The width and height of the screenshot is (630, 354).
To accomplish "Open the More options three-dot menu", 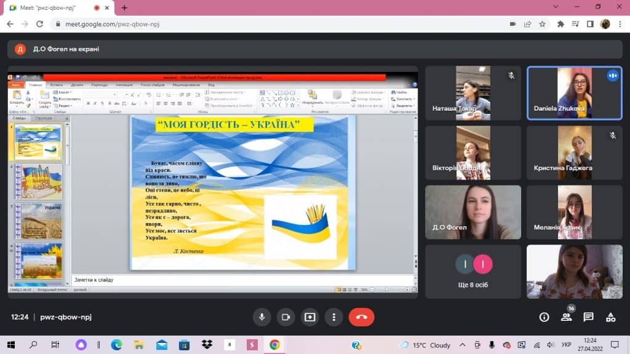I will 333,317.
